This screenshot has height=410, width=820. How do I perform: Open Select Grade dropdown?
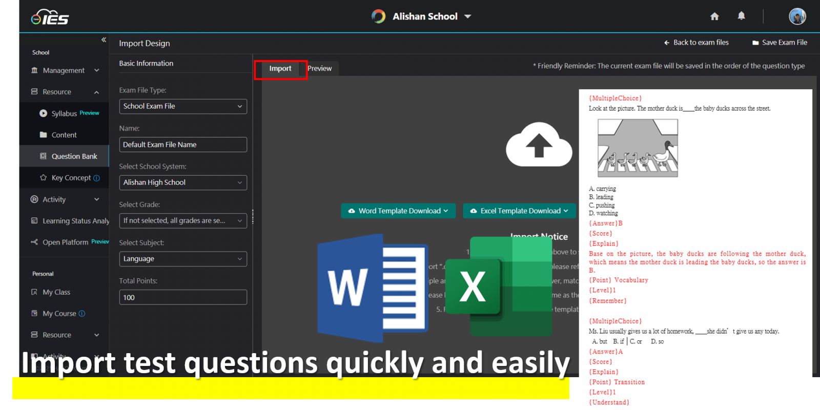coord(183,220)
